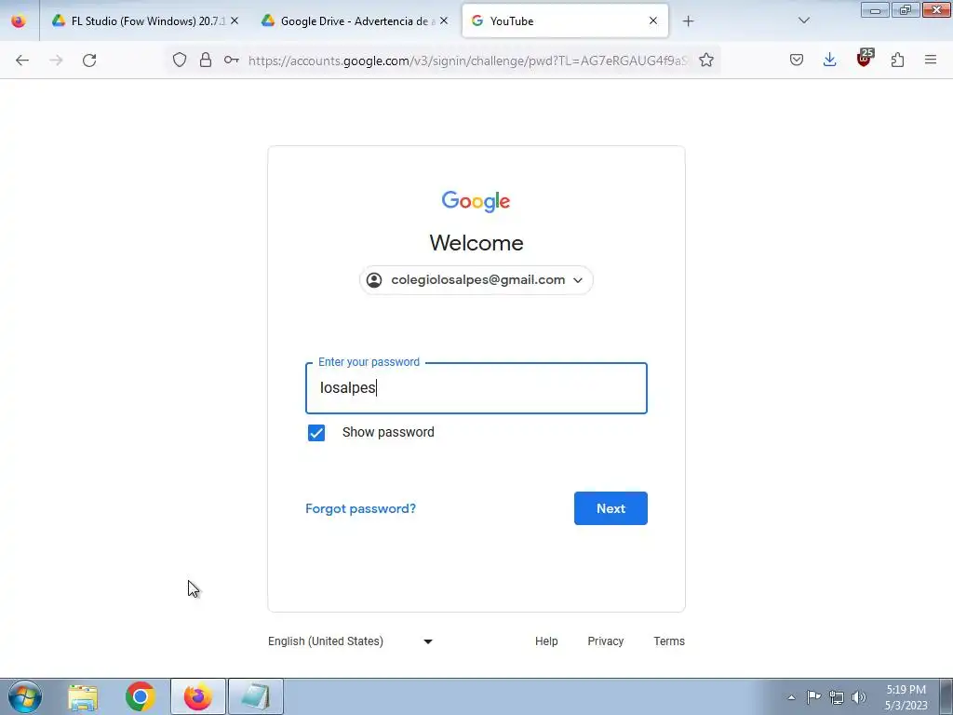Image resolution: width=953 pixels, height=715 pixels.
Task: Open the tracking protection shield icon
Action: [180, 60]
